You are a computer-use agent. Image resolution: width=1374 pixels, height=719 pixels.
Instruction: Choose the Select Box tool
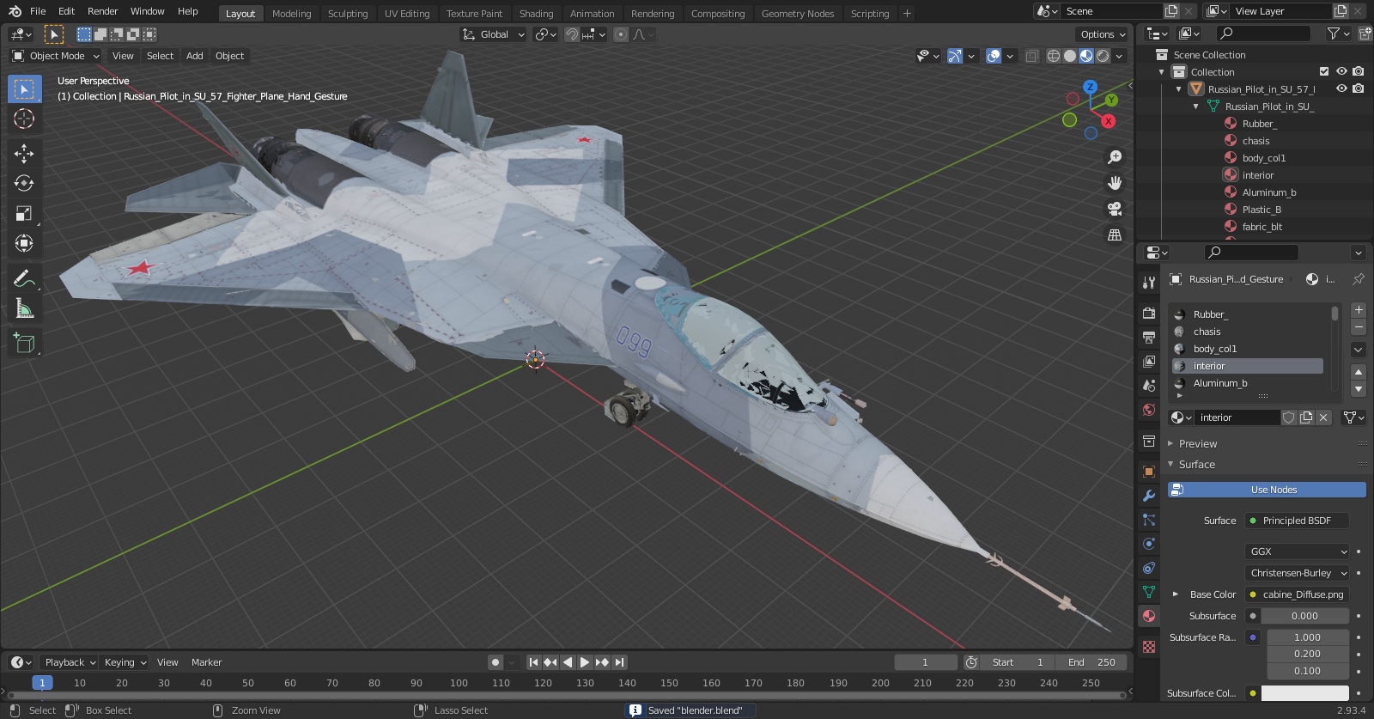click(24, 88)
